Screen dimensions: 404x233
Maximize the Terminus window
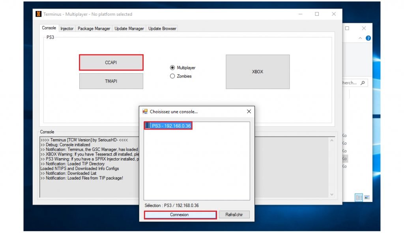[317, 14]
